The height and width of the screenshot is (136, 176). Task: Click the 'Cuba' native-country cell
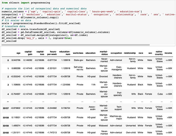[160, 94]
